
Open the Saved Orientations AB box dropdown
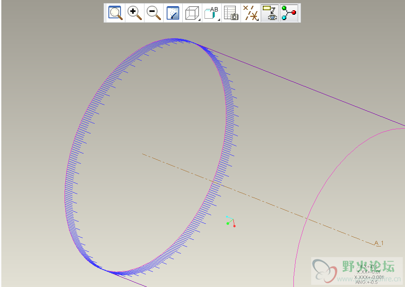(212, 13)
